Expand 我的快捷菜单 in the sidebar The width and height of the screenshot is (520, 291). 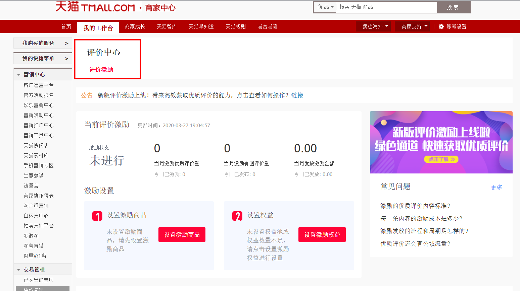tap(43, 58)
